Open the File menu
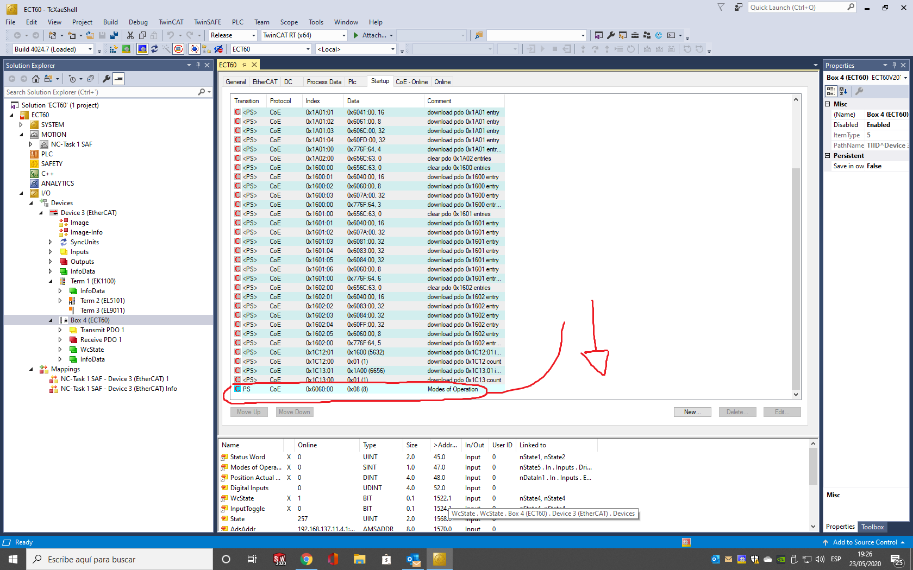This screenshot has width=913, height=570. point(10,22)
